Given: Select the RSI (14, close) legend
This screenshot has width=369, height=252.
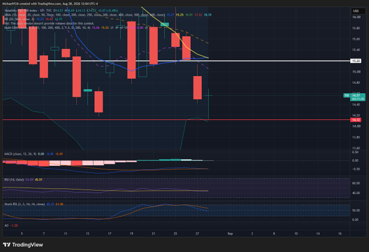Looking at the screenshot, I should [14, 180].
